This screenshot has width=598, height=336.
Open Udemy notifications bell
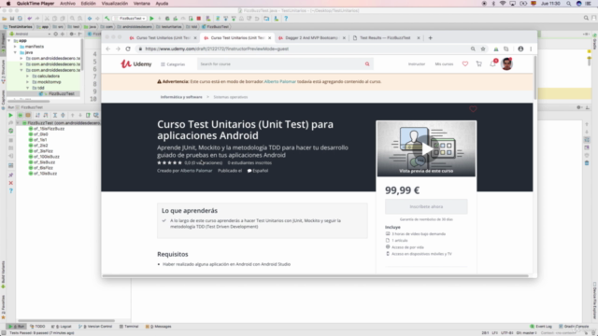pyautogui.click(x=492, y=64)
